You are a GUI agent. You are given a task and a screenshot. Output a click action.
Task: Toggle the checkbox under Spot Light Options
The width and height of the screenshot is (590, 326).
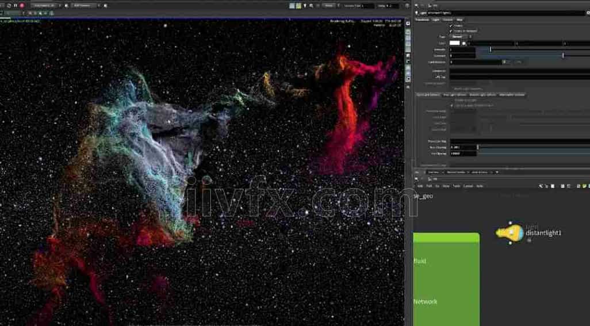pos(452,106)
